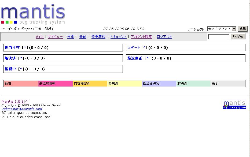Click the 担当者決定 status color cell
250x157 pixels.
[159, 83]
